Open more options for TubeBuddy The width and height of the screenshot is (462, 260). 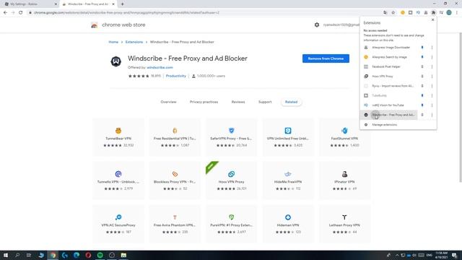[x=432, y=95]
